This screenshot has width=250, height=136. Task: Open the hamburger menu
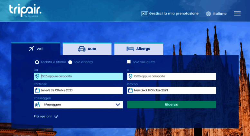[237, 13]
